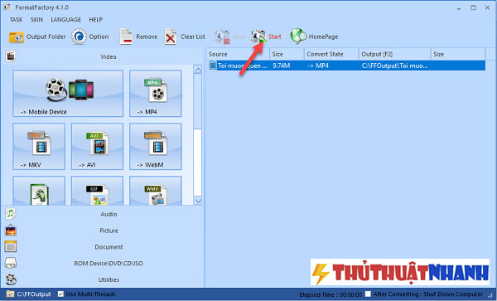Click the '9.74M' size cell
The image size is (497, 301).
point(282,66)
